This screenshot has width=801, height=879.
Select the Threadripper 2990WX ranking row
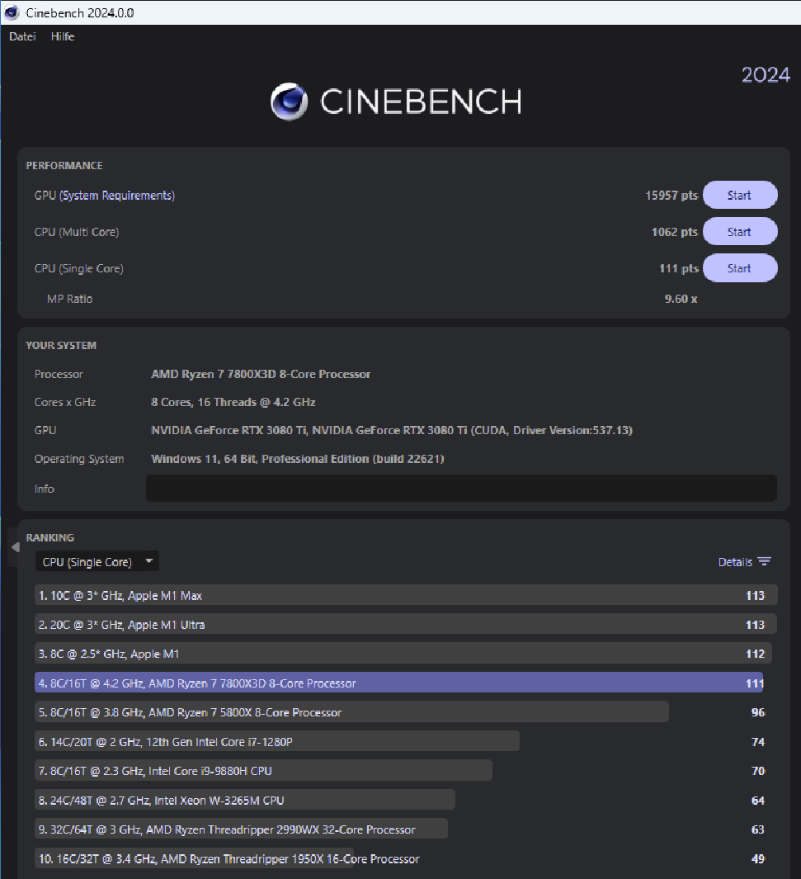point(241,829)
